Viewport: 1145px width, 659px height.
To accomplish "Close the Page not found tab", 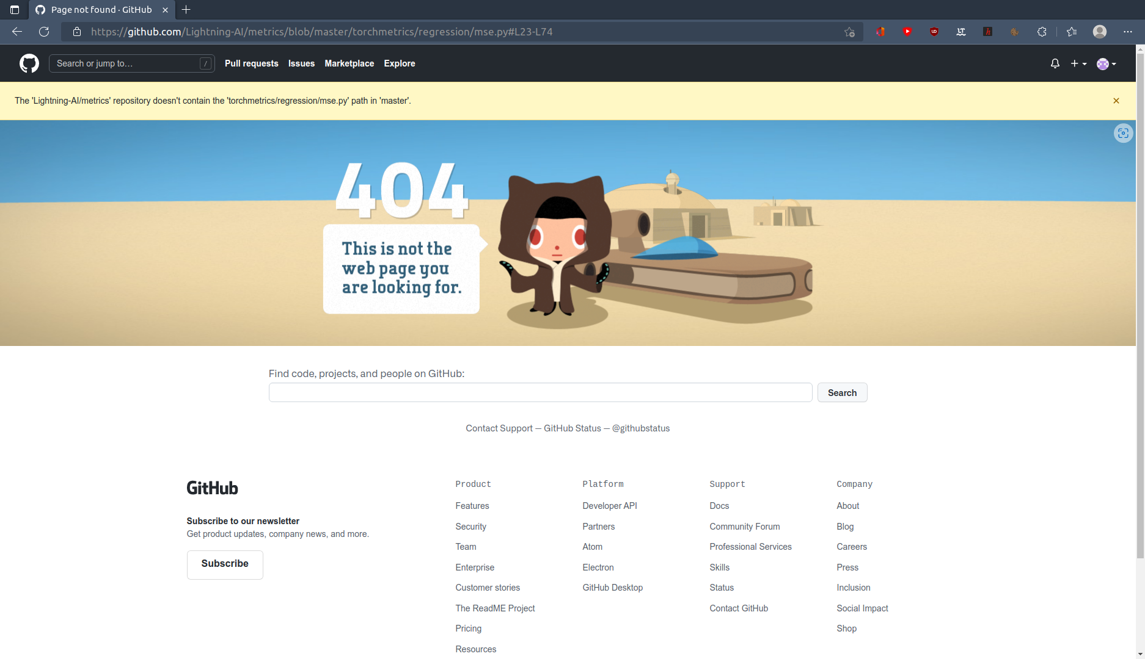I will (x=165, y=10).
